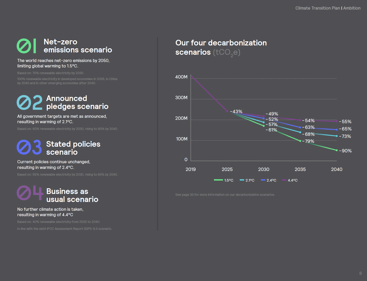Click the page number 8

tap(360, 273)
